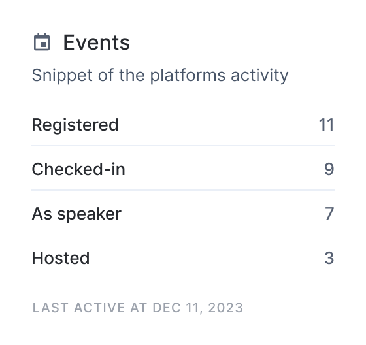Select the Checked-in row label
The image size is (366, 345).
tap(78, 169)
